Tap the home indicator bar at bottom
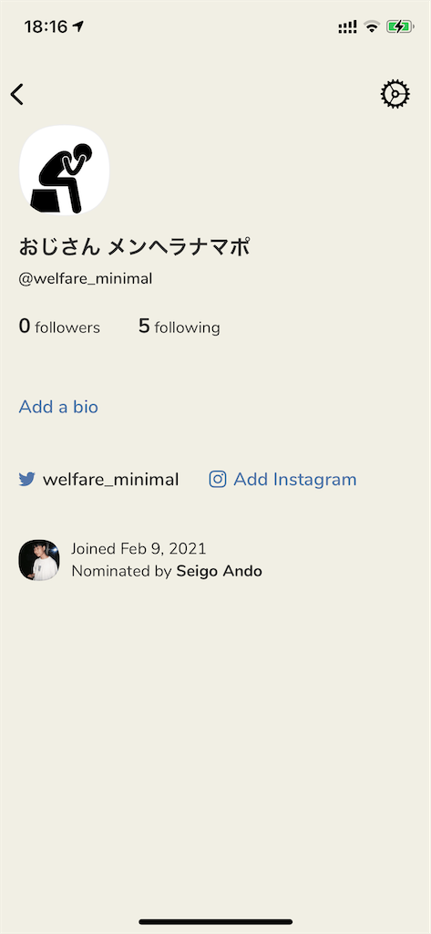Screen dimensions: 431x934 215,921
